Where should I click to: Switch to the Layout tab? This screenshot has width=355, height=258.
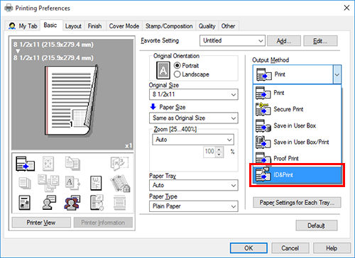(x=73, y=26)
